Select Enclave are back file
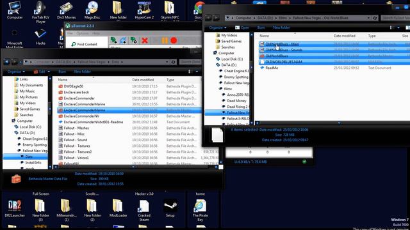 76,92
